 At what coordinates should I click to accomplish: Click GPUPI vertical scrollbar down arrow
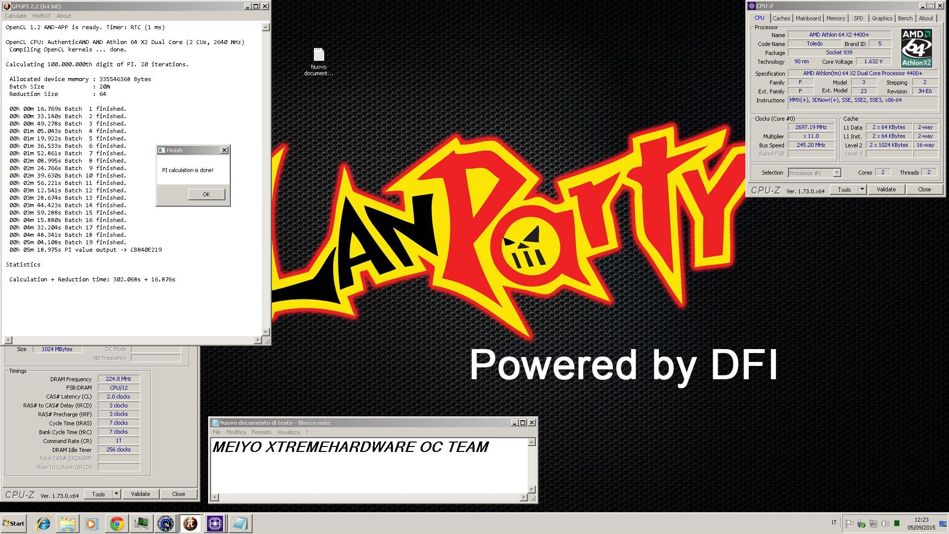pyautogui.click(x=266, y=332)
